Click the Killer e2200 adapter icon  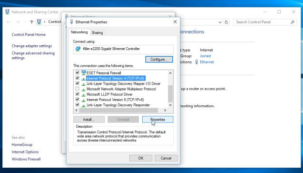(x=78, y=49)
